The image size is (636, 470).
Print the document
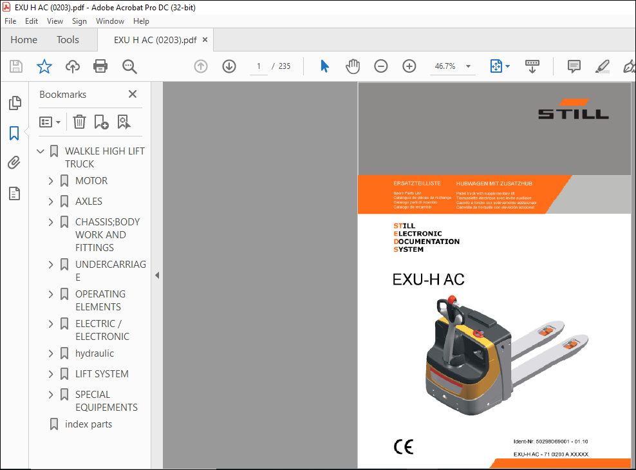click(100, 66)
